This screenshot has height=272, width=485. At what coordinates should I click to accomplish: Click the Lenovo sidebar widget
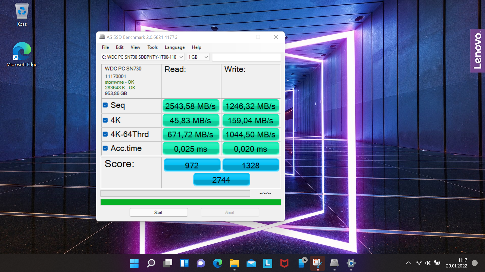pyautogui.click(x=478, y=51)
